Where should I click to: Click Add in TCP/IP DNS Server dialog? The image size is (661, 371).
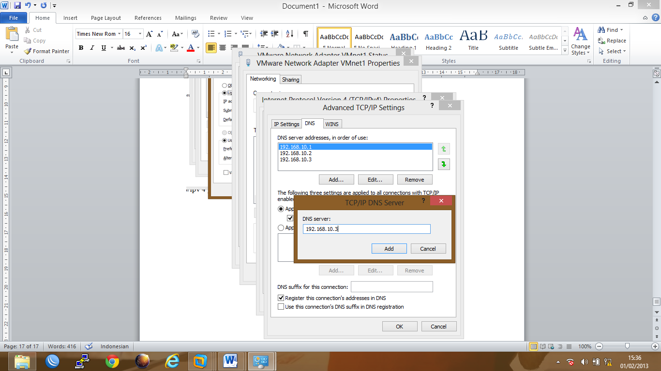tap(389, 249)
